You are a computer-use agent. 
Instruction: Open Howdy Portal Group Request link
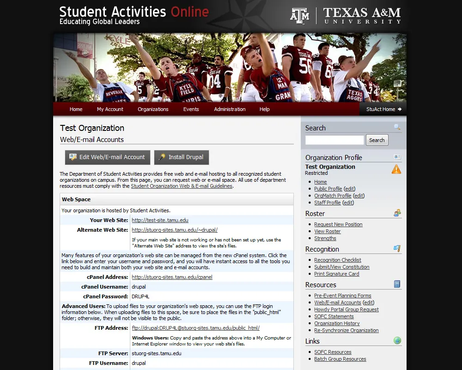tap(346, 309)
